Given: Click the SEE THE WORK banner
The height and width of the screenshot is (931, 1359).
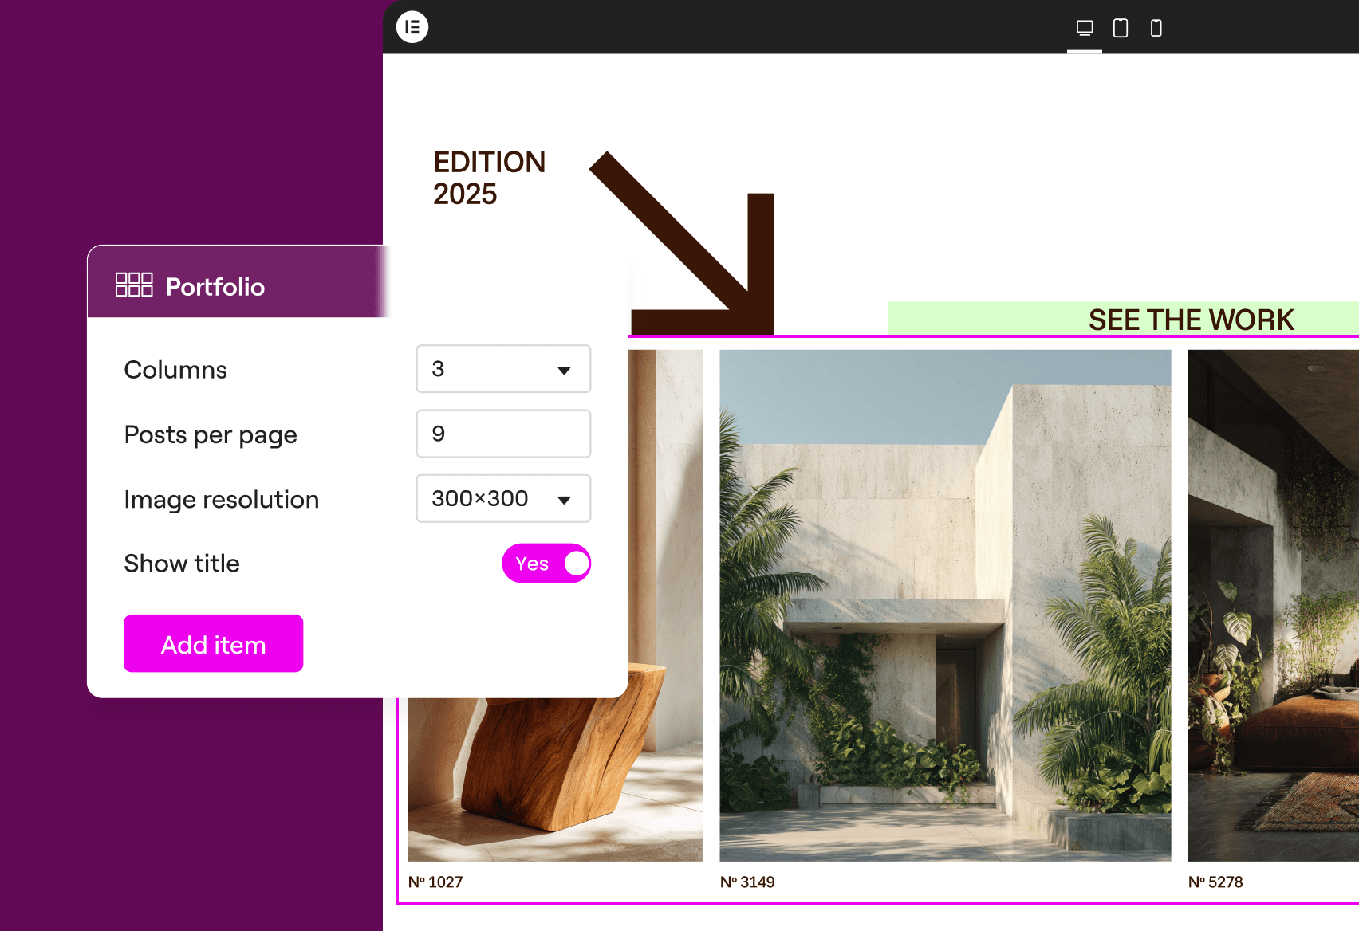Looking at the screenshot, I should 1123,319.
